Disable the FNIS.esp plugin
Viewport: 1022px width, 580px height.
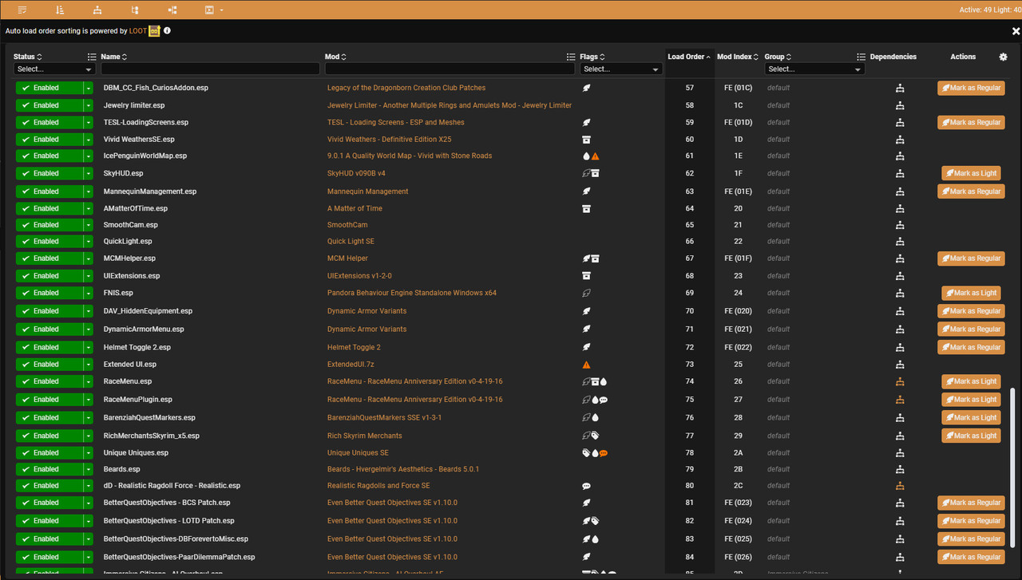tap(49, 293)
